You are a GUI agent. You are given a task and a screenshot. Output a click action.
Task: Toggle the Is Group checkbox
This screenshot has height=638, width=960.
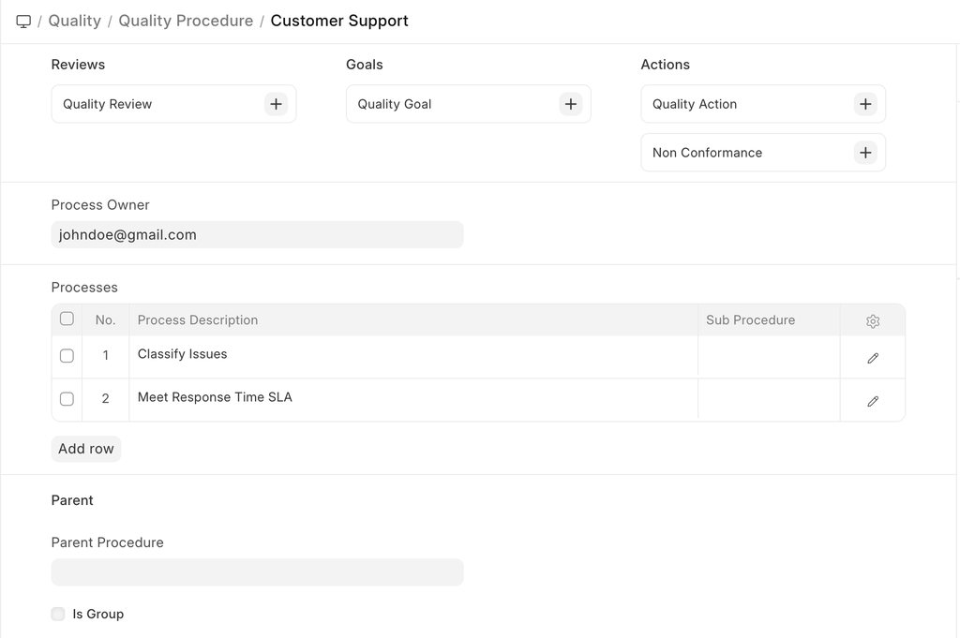[x=58, y=614]
